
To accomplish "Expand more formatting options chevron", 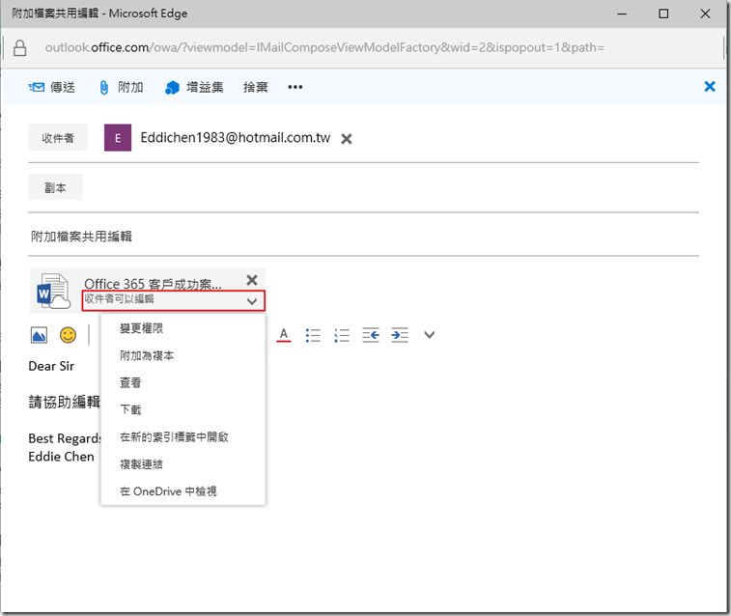I will tap(430, 335).
